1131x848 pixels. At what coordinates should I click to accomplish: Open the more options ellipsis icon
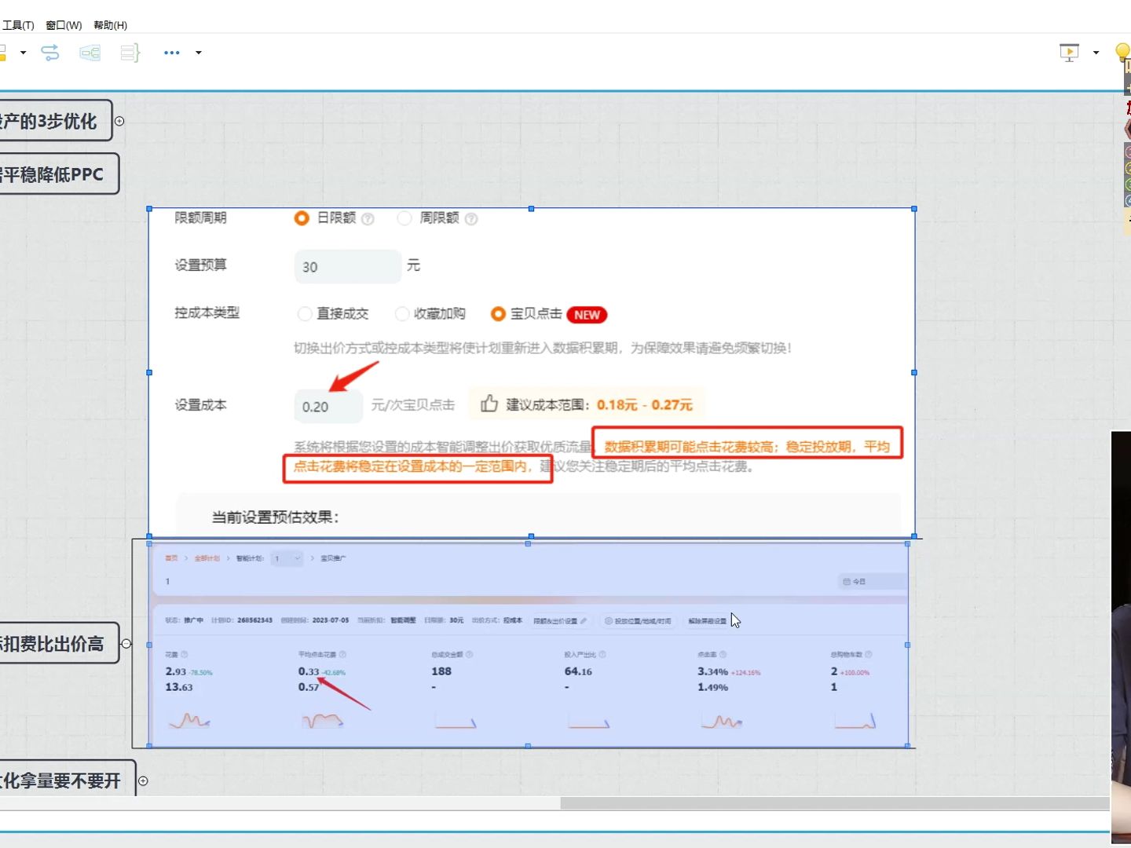pos(171,53)
